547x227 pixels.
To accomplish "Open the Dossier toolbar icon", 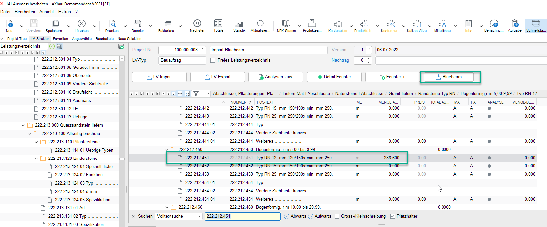I will point(137,23).
